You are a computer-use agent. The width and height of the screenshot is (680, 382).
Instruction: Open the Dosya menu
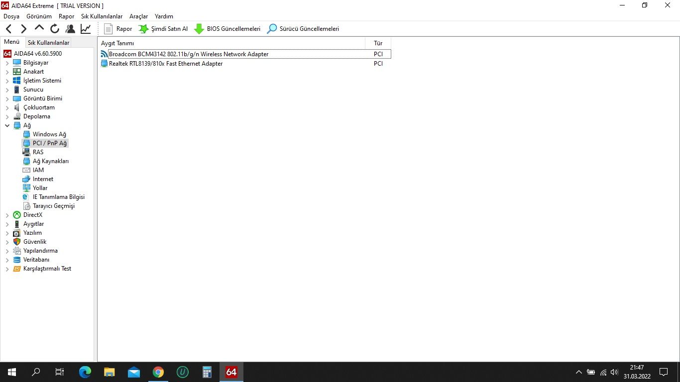click(11, 16)
